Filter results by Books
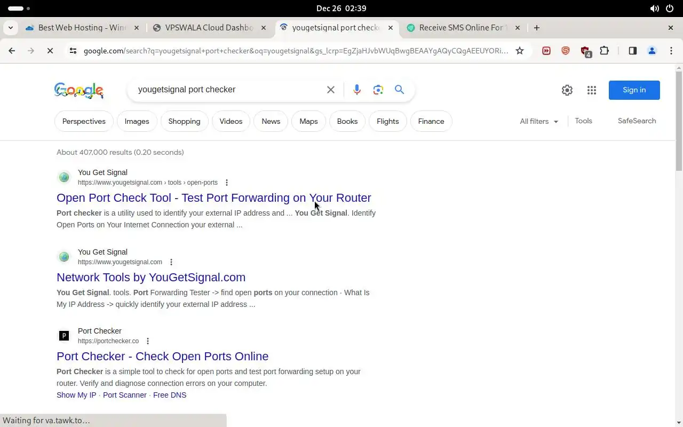683x427 pixels. (x=347, y=121)
